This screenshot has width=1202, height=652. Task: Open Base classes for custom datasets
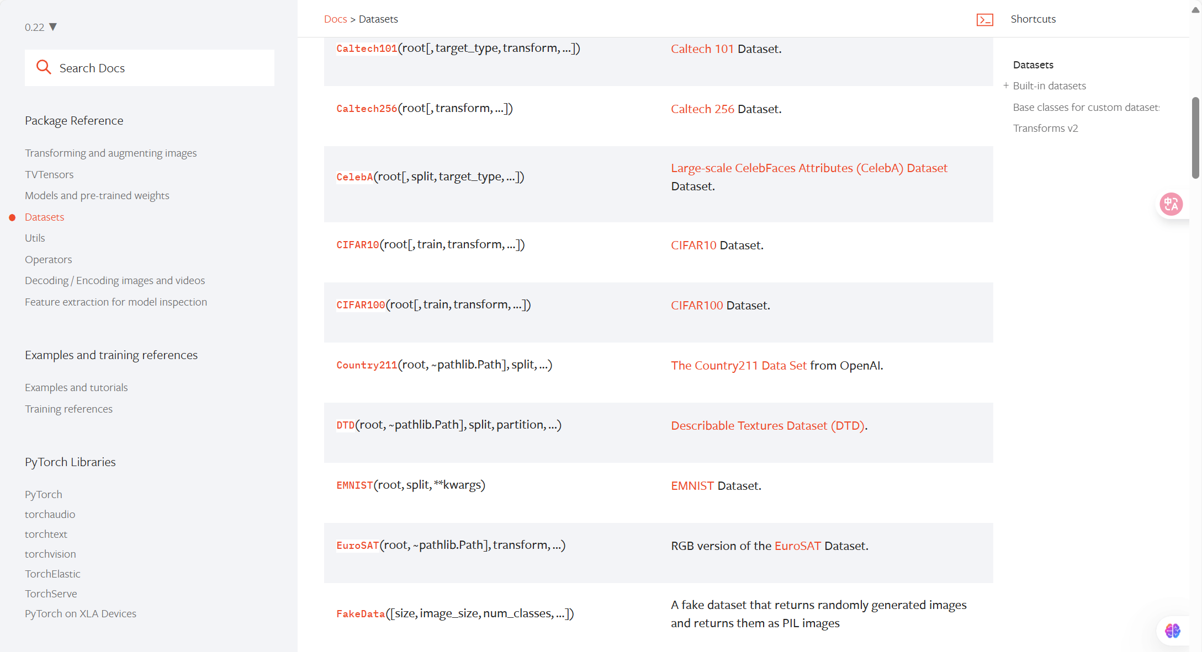pos(1085,107)
